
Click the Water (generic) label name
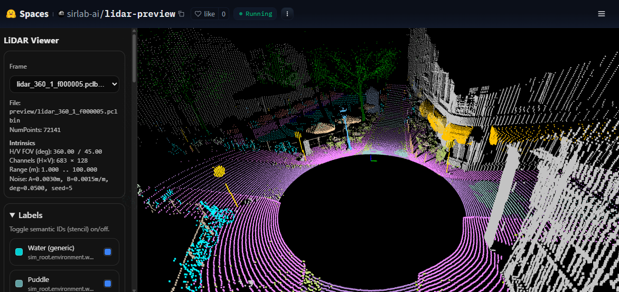pos(51,248)
